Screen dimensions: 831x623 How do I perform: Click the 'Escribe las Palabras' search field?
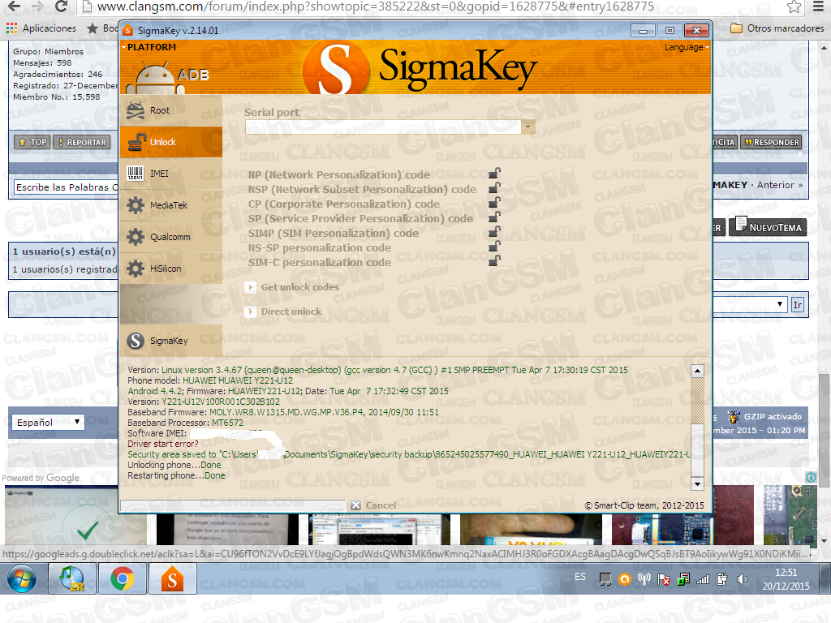(x=65, y=187)
